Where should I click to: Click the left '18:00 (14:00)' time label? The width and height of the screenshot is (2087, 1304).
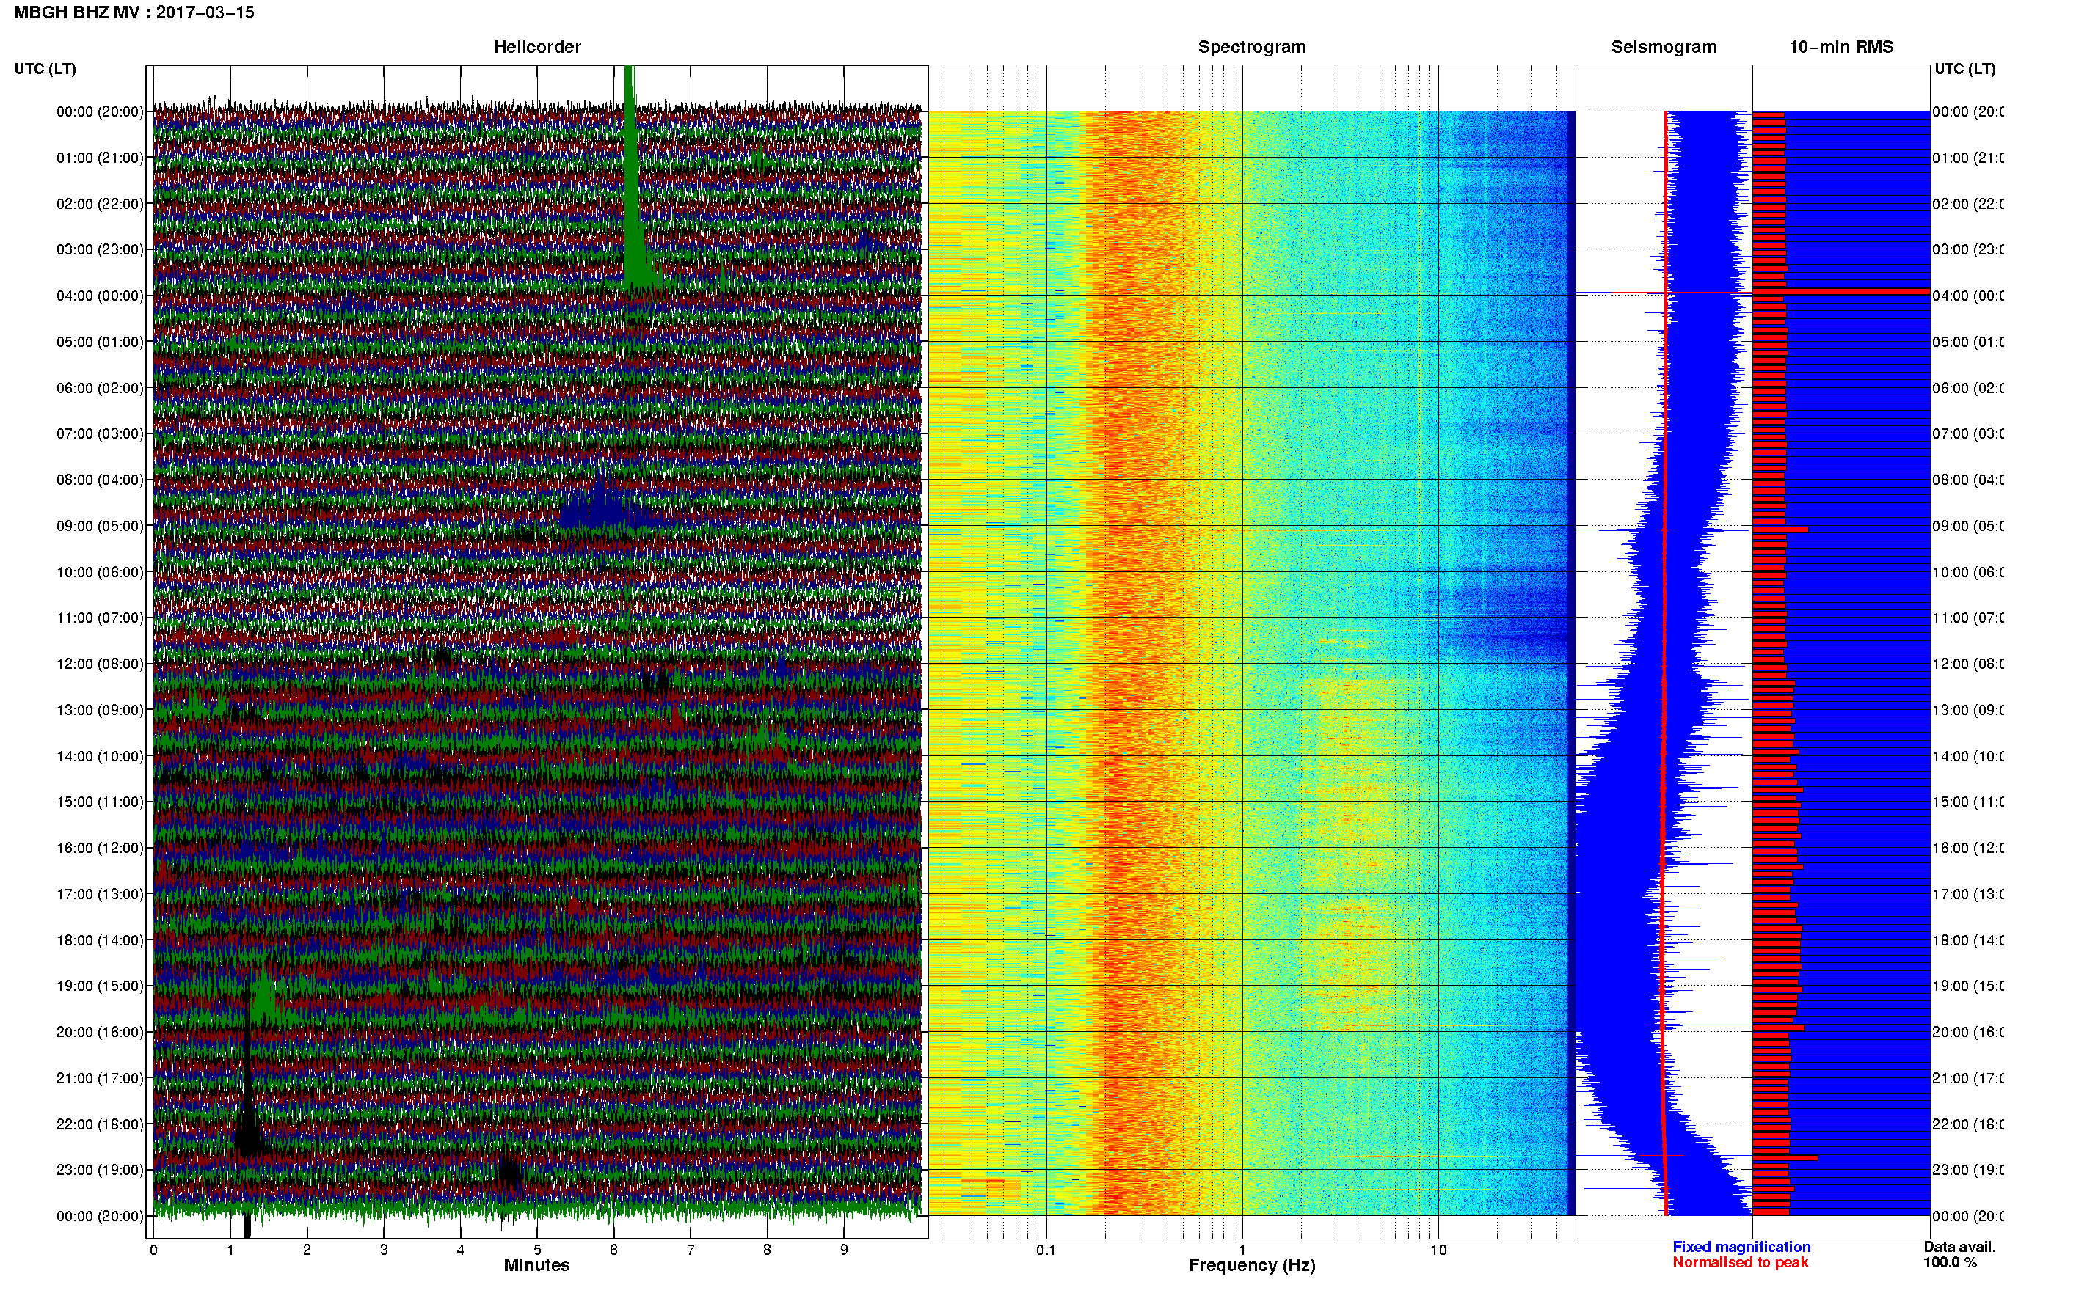pos(100,940)
